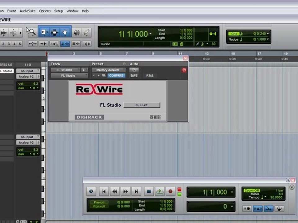Open the Setup menu

point(58,11)
